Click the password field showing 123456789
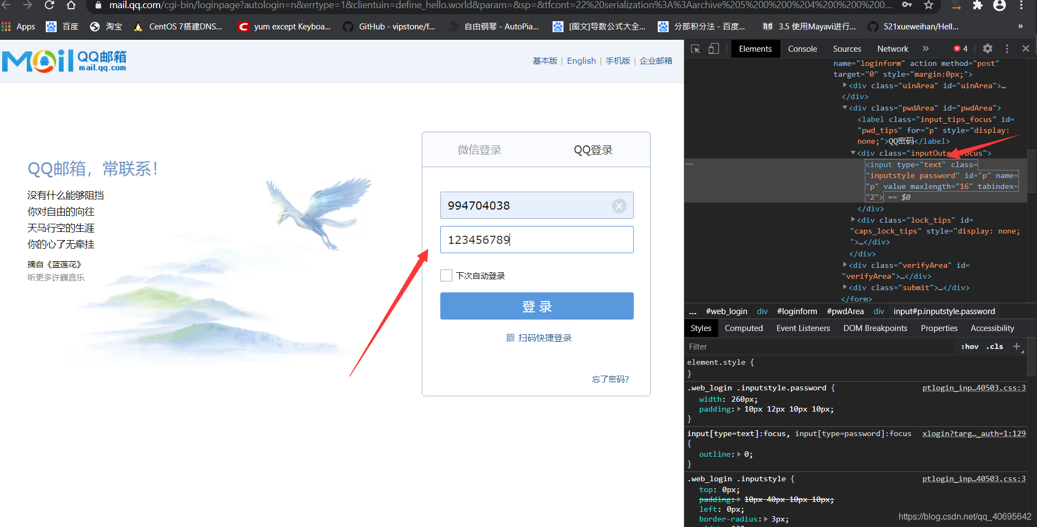1037x527 pixels. 537,240
